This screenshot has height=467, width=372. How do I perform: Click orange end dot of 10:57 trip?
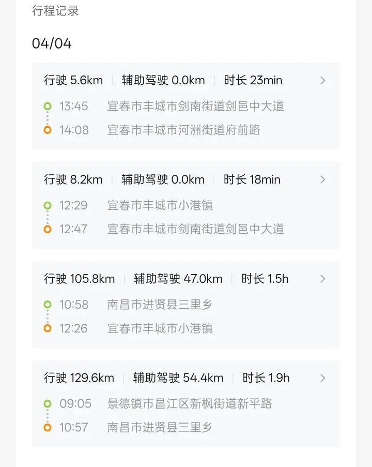48,428
